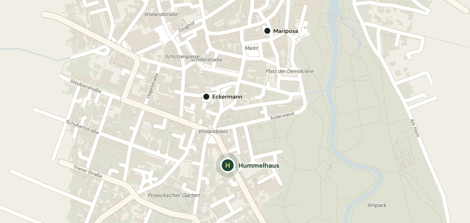Select the Schützengasse street label

click(x=182, y=56)
